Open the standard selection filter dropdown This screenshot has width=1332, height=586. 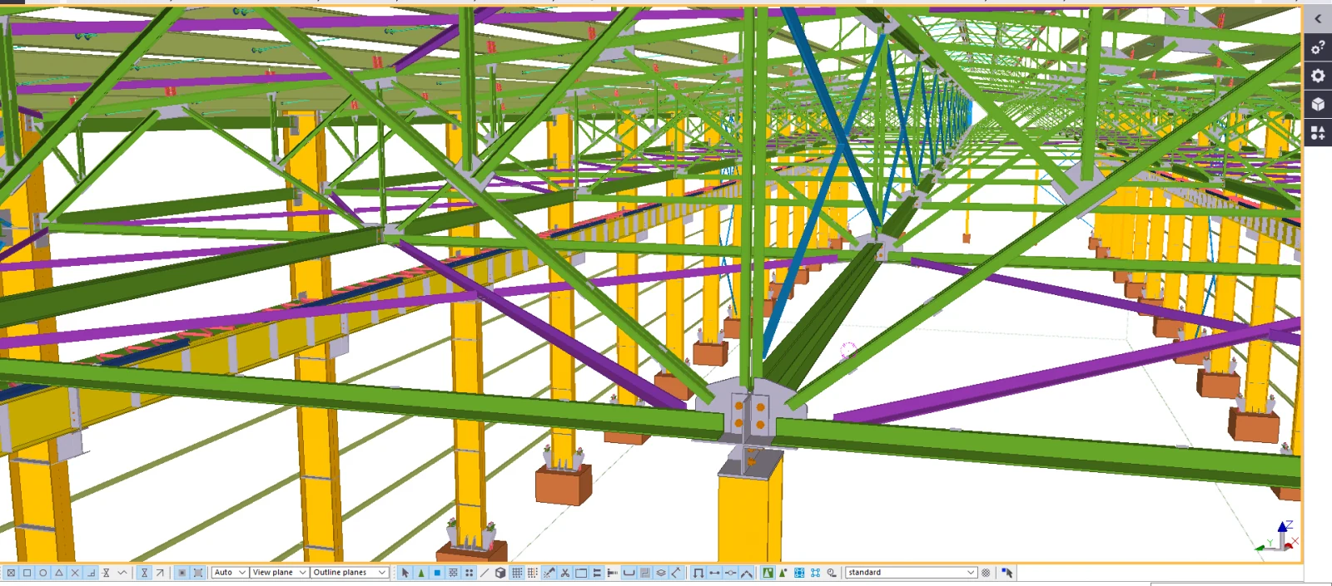click(911, 573)
